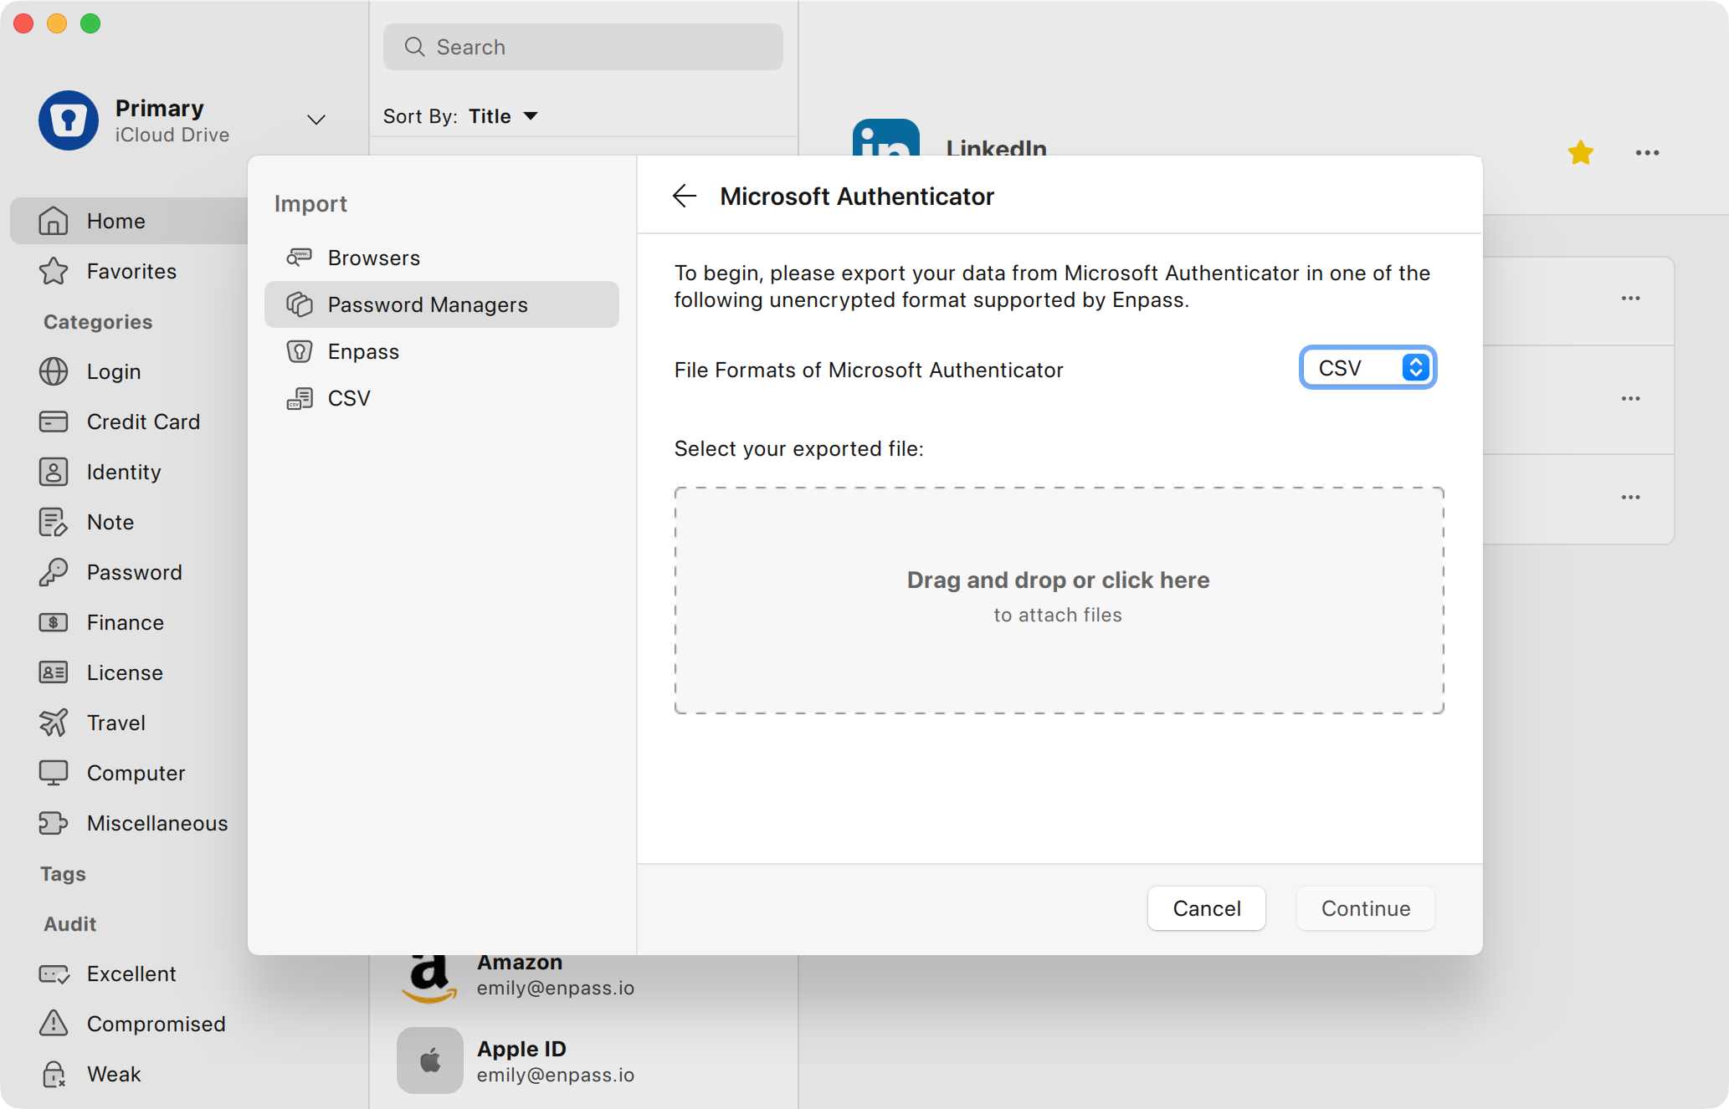Close the Enpass window

(23, 23)
